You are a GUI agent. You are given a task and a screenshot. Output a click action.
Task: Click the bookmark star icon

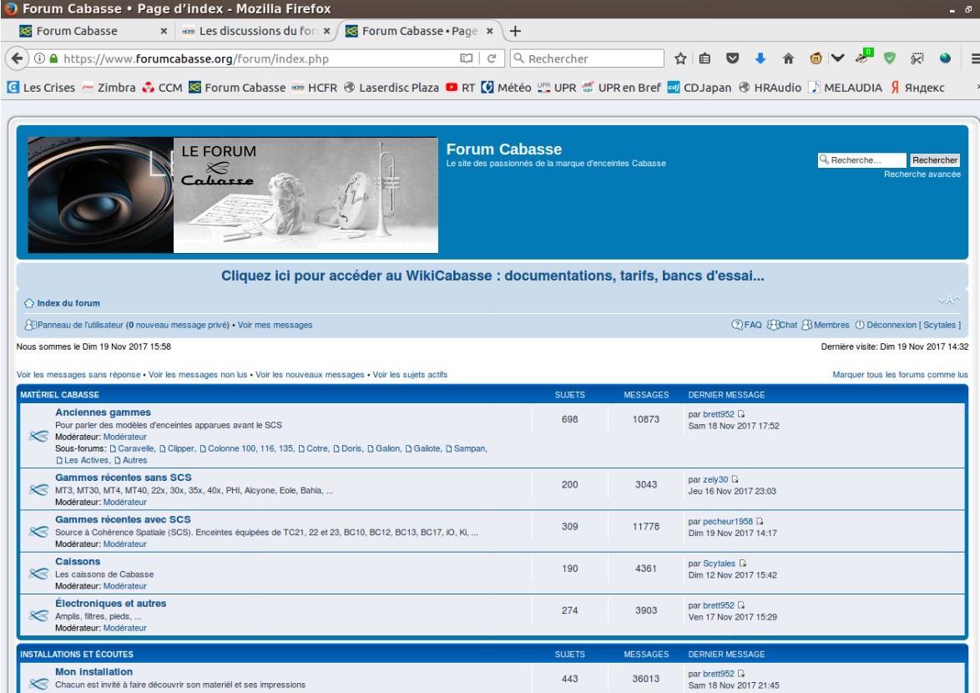[x=680, y=58]
